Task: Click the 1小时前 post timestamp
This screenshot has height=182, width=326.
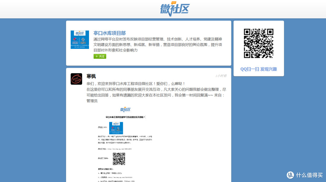Action: click(221, 76)
